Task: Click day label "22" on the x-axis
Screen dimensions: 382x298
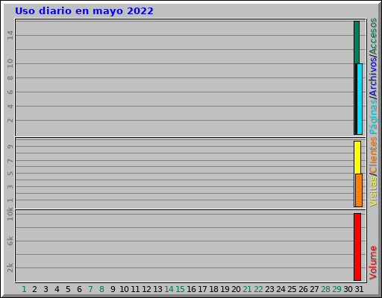Action: (x=258, y=289)
